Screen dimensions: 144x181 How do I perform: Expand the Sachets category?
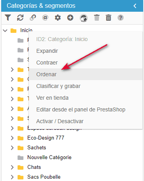click(x=12, y=148)
